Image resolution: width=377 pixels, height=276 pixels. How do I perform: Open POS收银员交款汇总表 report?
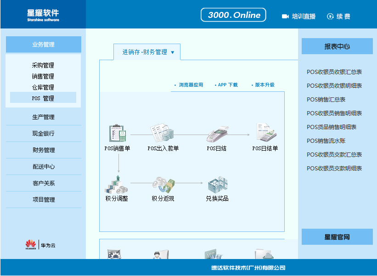click(334, 155)
